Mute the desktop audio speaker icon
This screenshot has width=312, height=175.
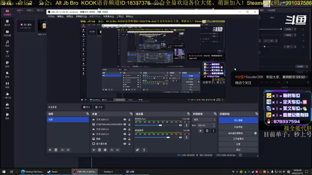click(x=181, y=137)
